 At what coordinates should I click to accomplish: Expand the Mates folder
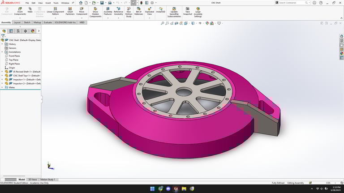pyautogui.click(x=2, y=87)
